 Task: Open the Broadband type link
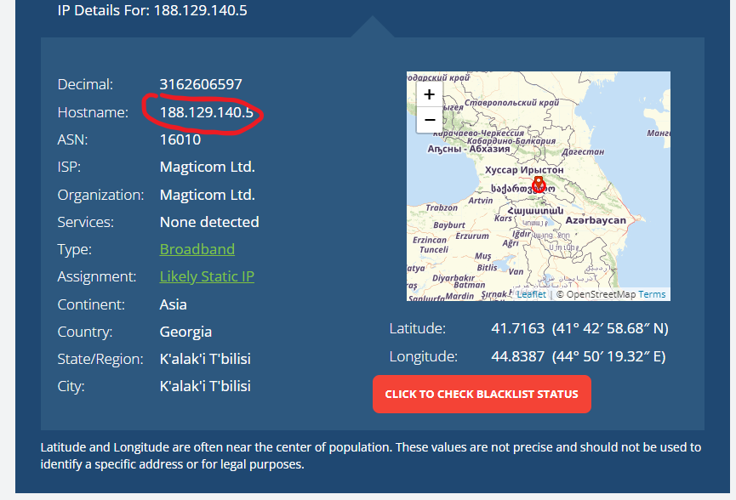(197, 249)
